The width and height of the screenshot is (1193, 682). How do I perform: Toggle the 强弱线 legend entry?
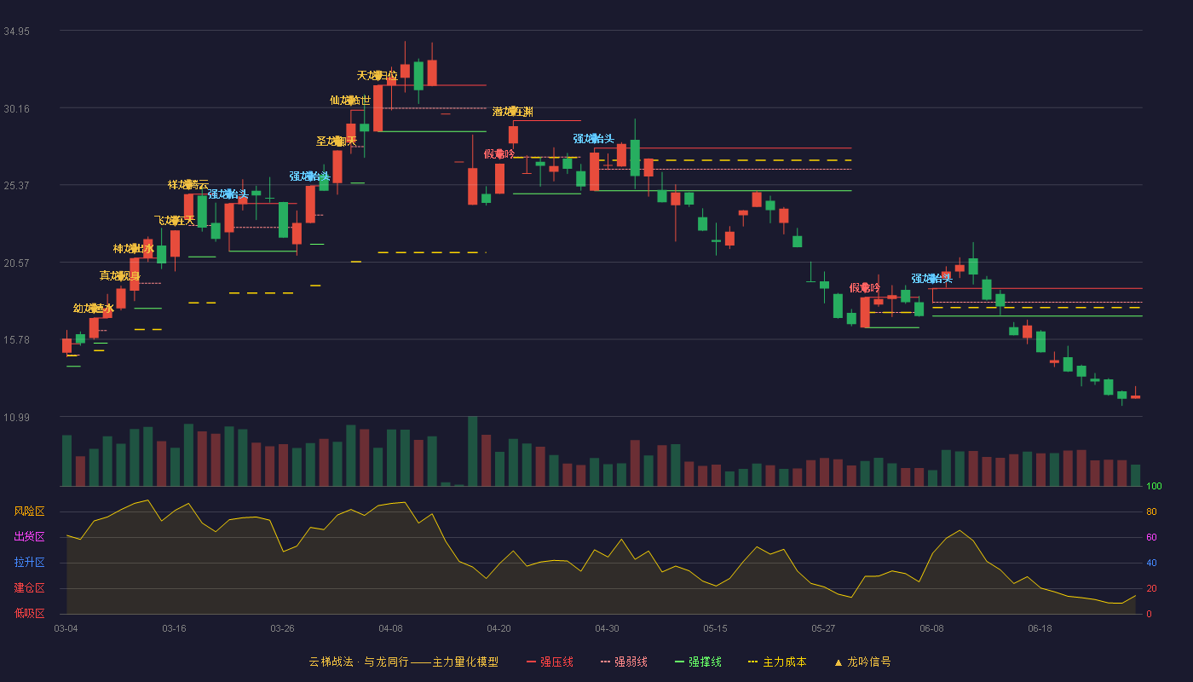pos(624,662)
